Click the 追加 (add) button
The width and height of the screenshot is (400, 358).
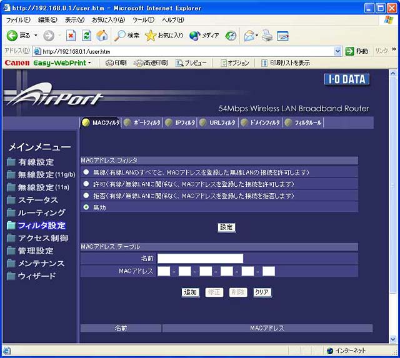(x=191, y=292)
